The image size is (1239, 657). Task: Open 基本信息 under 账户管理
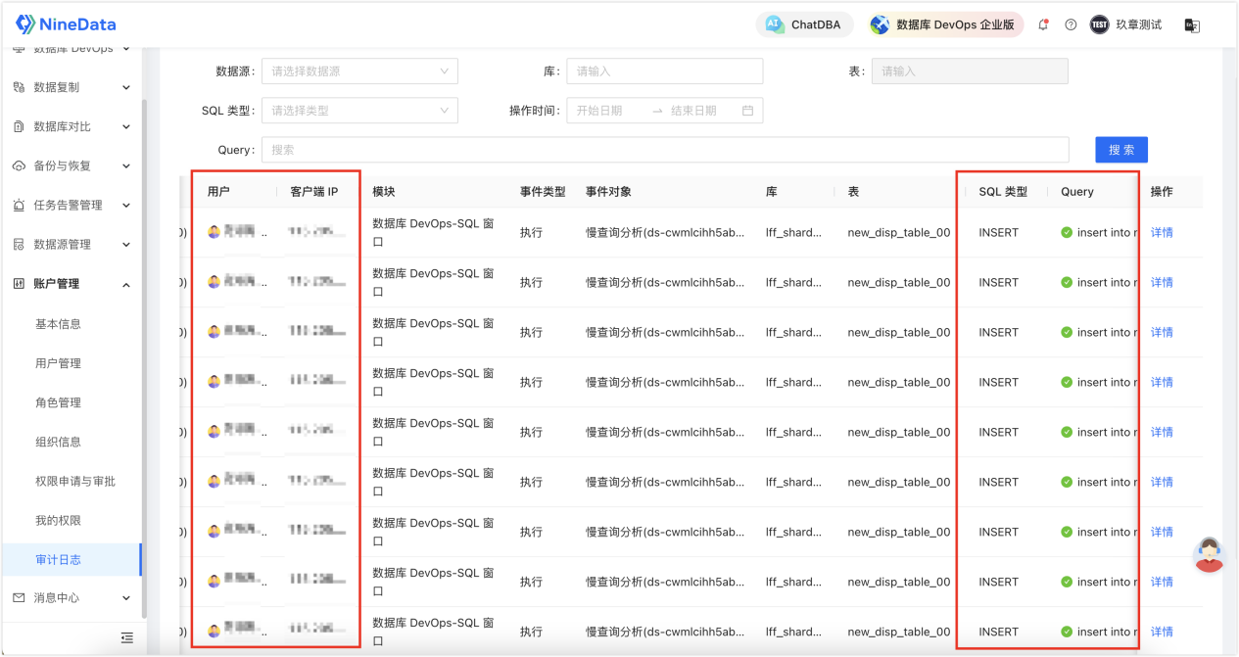click(x=58, y=324)
